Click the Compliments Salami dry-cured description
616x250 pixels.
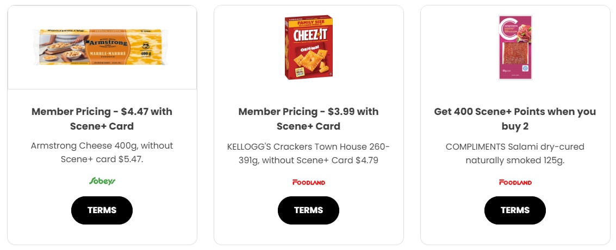(515, 153)
